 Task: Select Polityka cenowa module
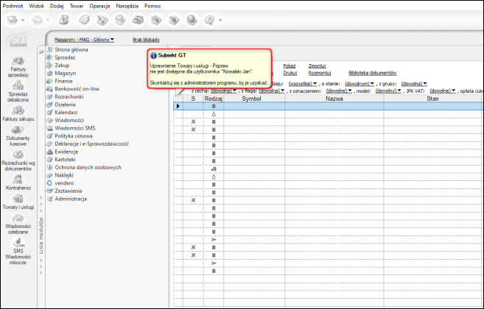[x=74, y=136]
